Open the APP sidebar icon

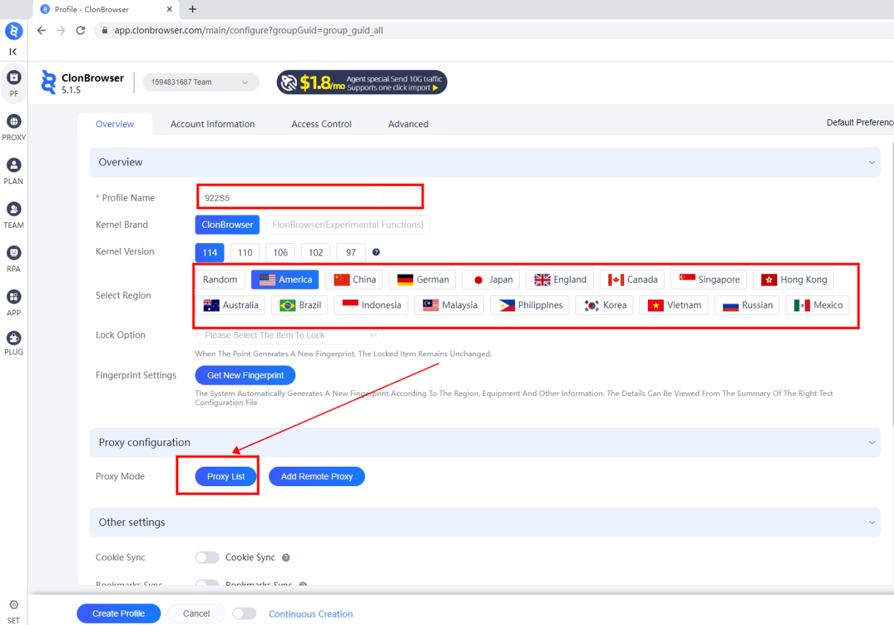(13, 297)
